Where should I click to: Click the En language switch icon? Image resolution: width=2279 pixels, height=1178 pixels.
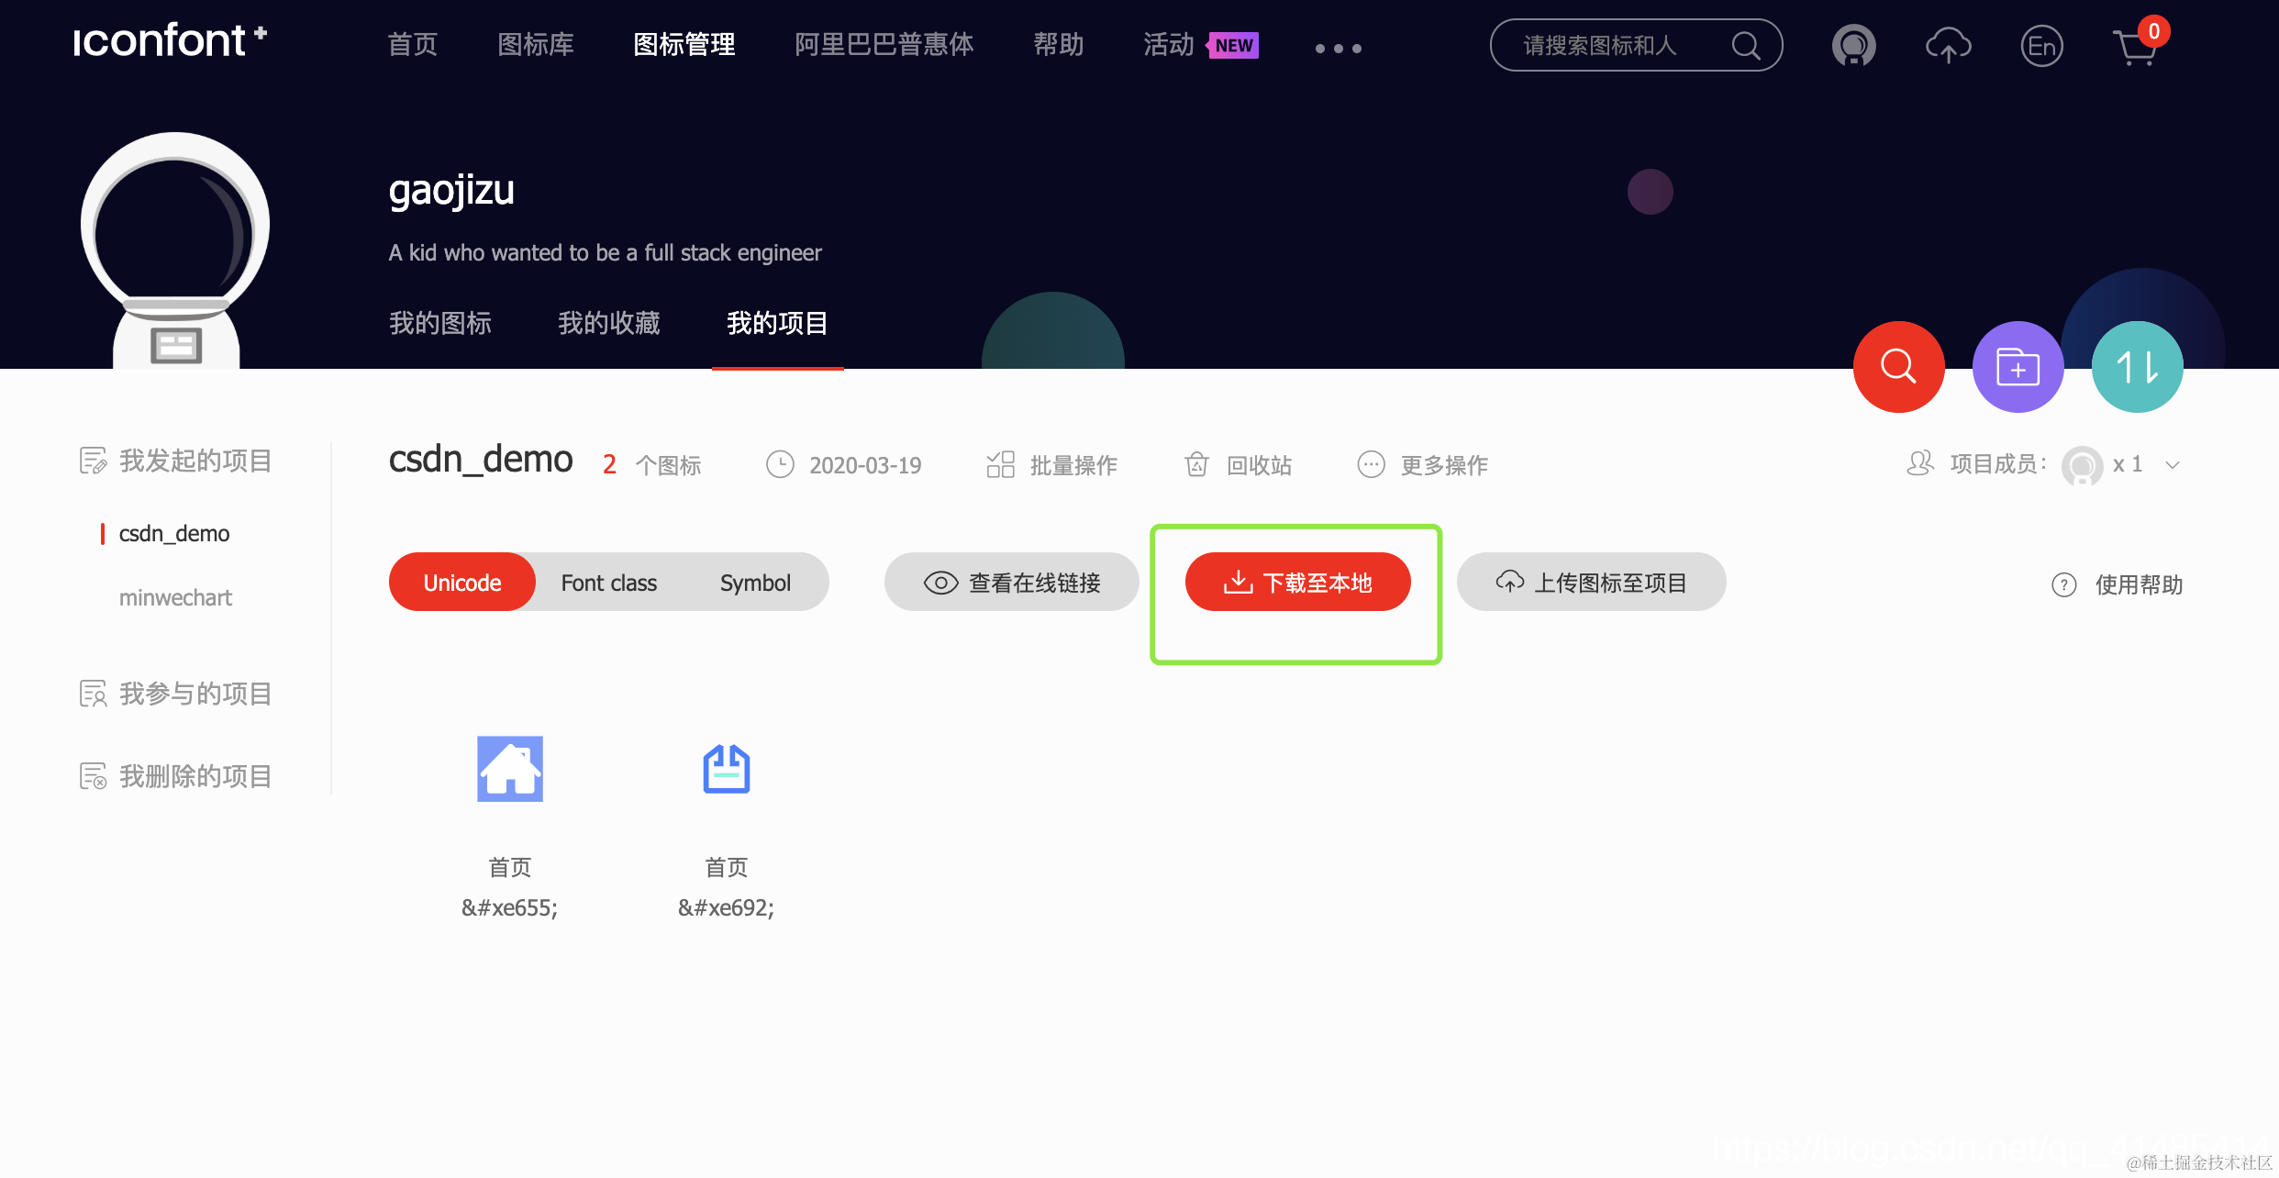(x=2042, y=44)
